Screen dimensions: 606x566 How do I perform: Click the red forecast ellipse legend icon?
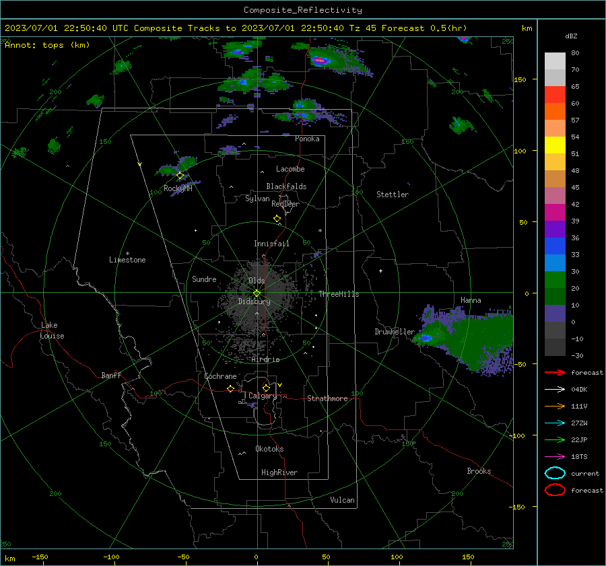click(x=555, y=490)
